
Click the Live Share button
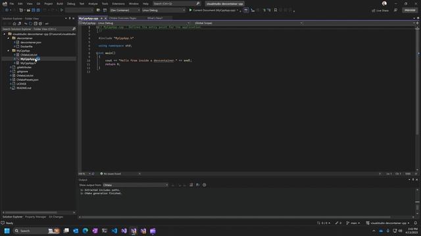click(x=380, y=10)
